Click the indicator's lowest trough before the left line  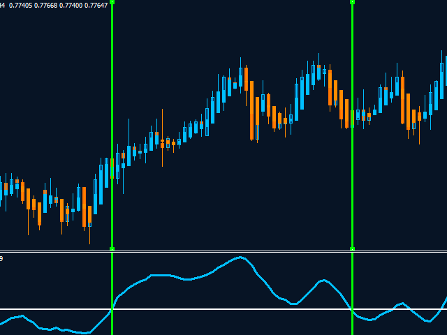point(85,333)
